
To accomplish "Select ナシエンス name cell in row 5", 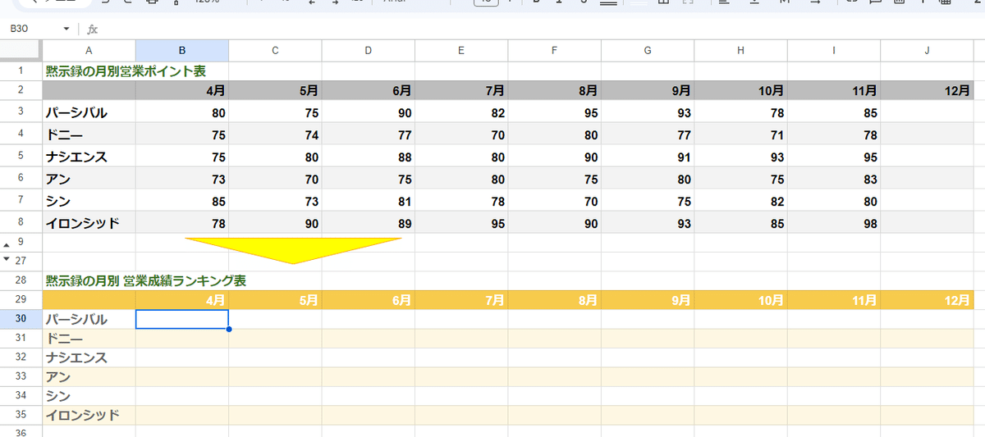I will coord(89,157).
